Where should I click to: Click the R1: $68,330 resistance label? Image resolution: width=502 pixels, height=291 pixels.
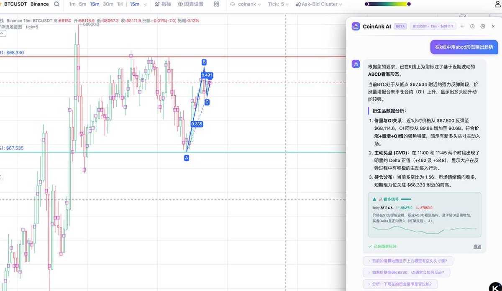[12, 53]
